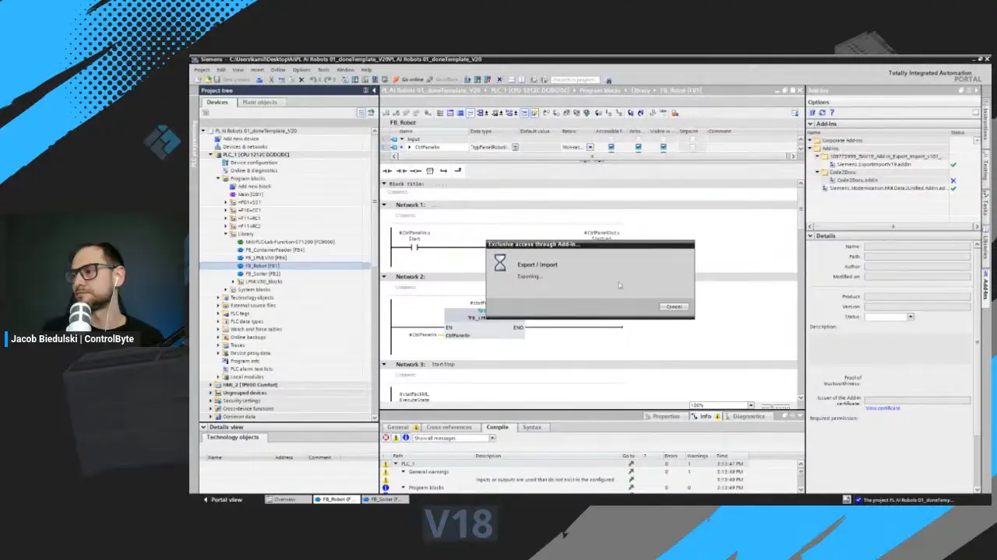
Task: Toggle Setpoint checkbox for CtrlPanelIn row
Action: (692, 147)
